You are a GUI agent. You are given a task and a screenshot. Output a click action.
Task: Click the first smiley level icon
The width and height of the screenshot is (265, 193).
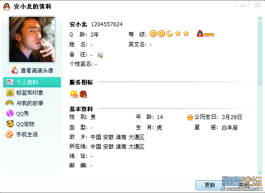[x=153, y=34]
